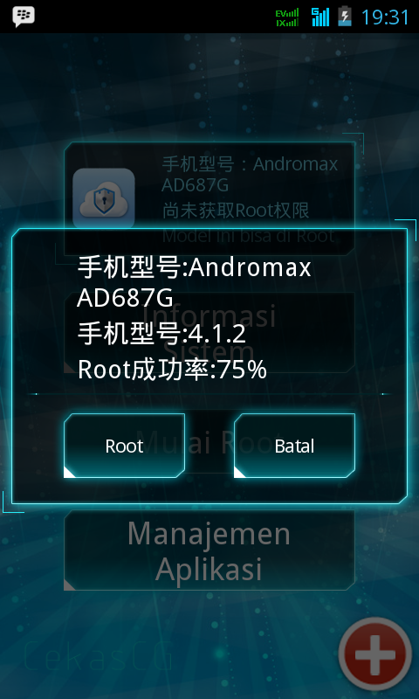The height and width of the screenshot is (699, 419).
Task: Select the Mulai Root menu item
Action: click(209, 441)
